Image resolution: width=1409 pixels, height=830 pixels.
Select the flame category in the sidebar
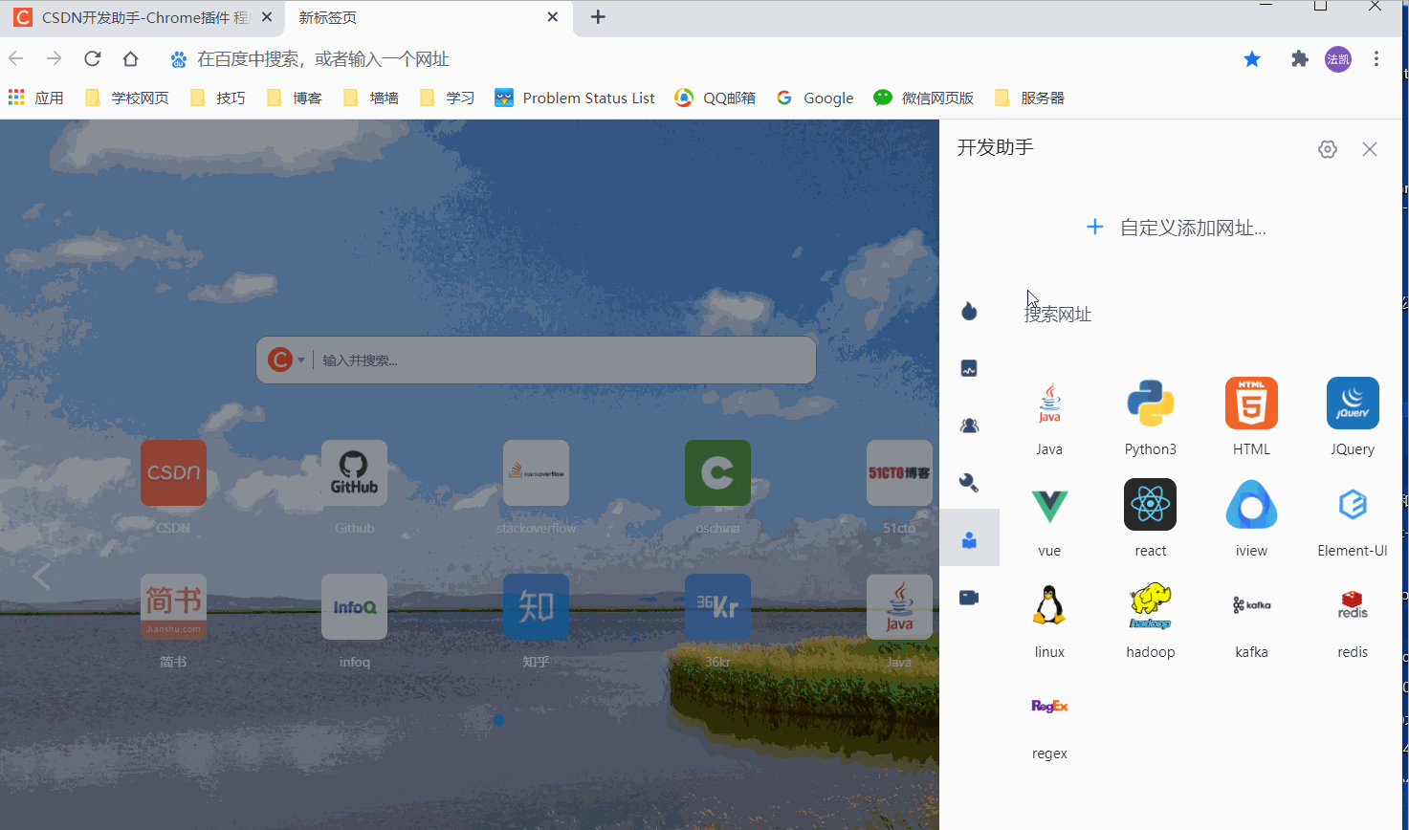coord(969,311)
